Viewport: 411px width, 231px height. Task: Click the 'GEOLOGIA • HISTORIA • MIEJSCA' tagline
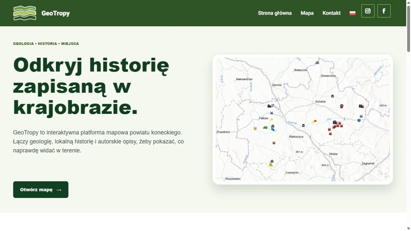pos(46,43)
